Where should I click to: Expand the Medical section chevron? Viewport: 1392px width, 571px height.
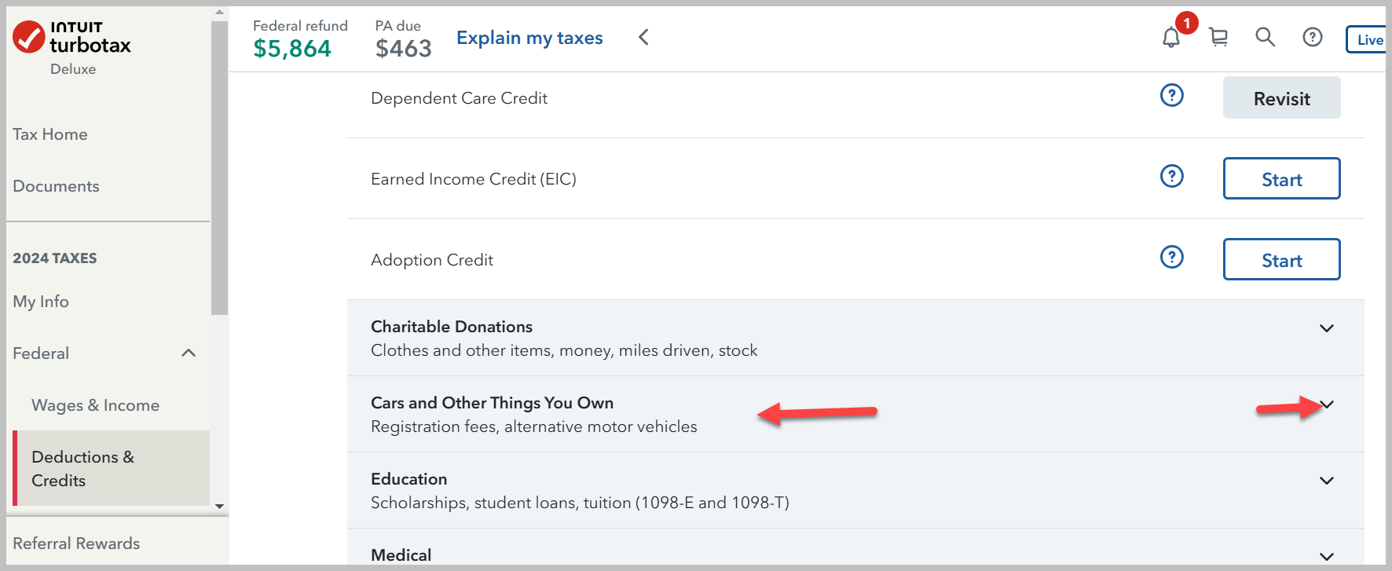[1327, 556]
